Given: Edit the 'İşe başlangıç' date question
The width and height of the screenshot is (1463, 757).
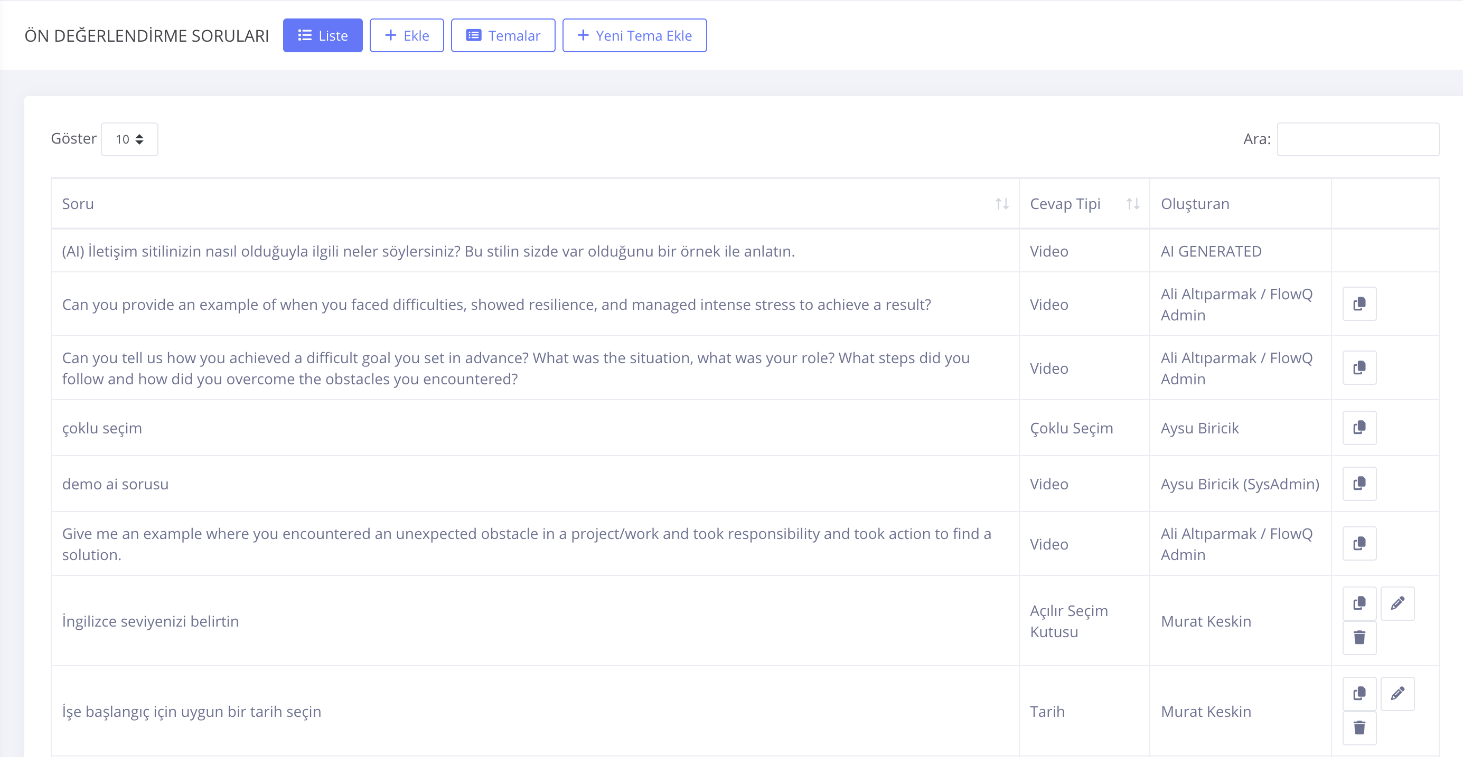Looking at the screenshot, I should pos(1397,694).
